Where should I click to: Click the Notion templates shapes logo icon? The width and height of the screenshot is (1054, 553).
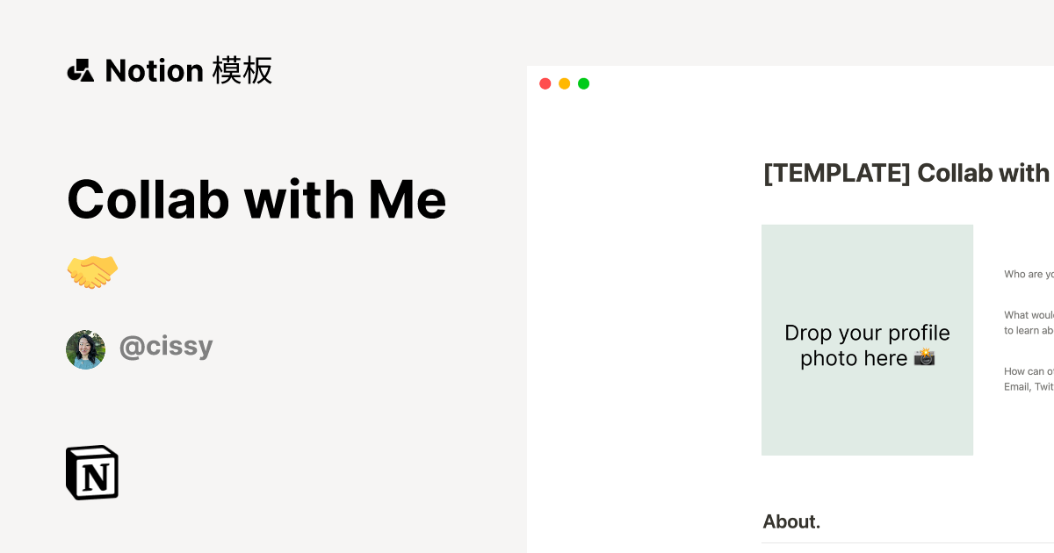80,70
